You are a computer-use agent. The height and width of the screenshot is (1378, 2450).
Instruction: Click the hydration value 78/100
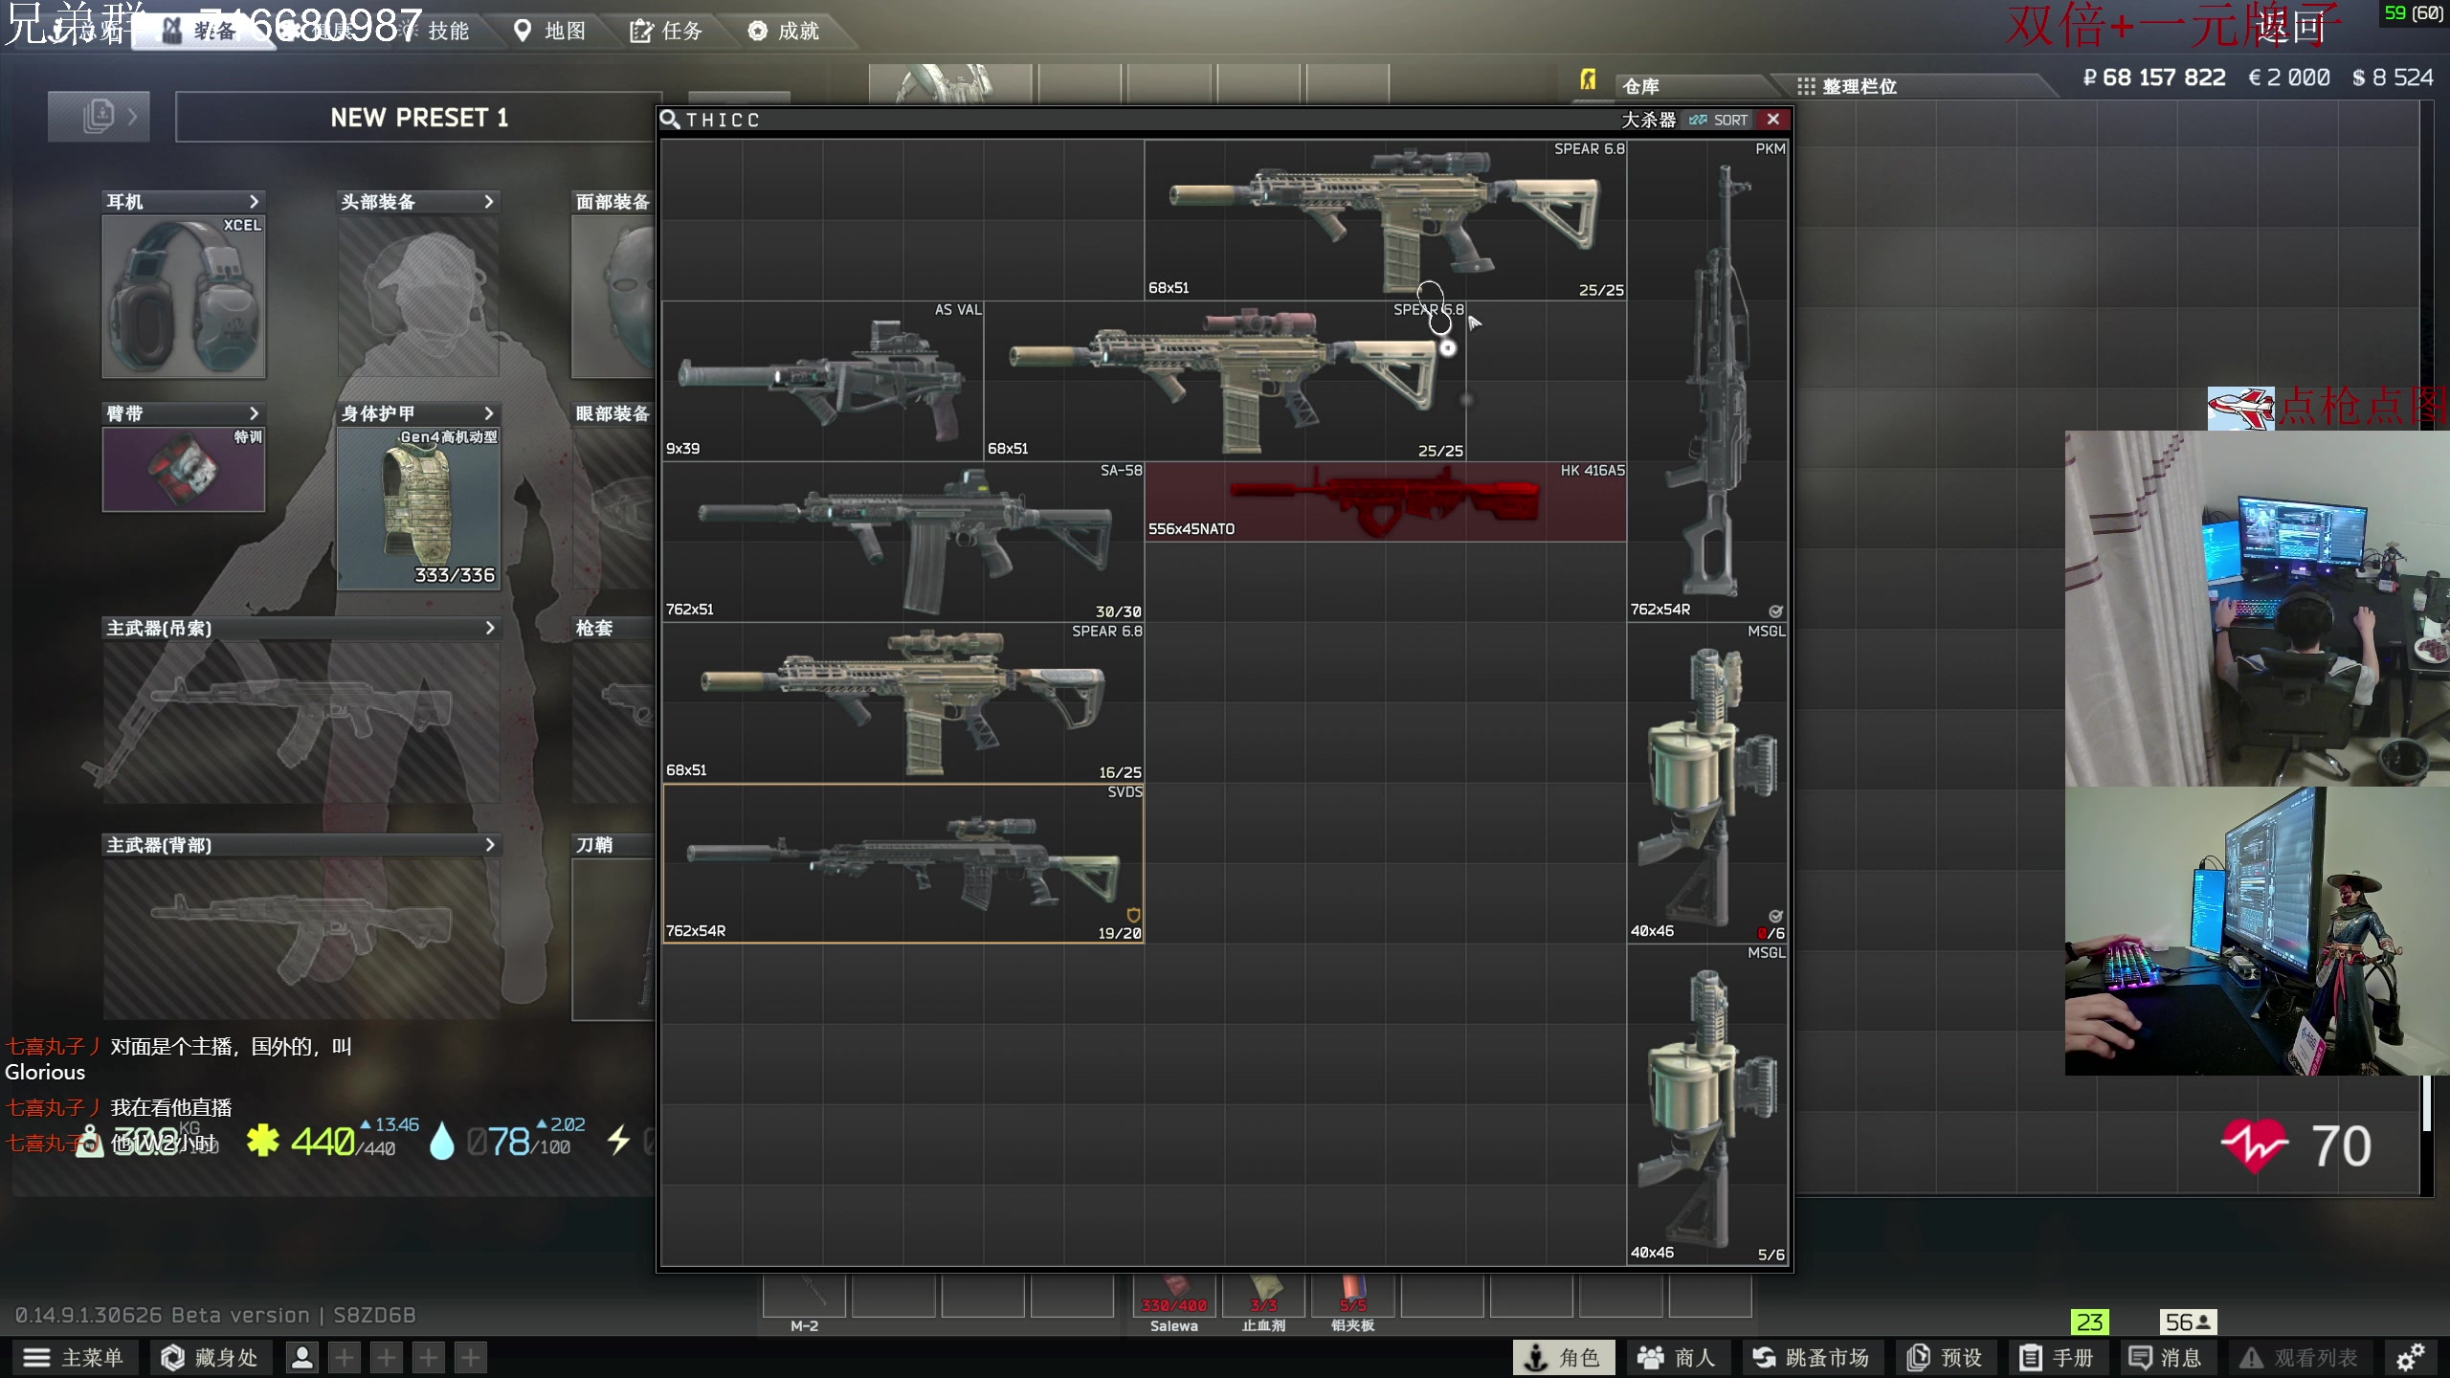coord(519,1141)
